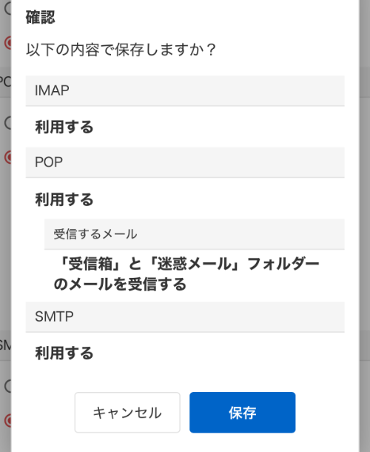Click the dimmed backdrop right of the dialog

tap(365, 226)
